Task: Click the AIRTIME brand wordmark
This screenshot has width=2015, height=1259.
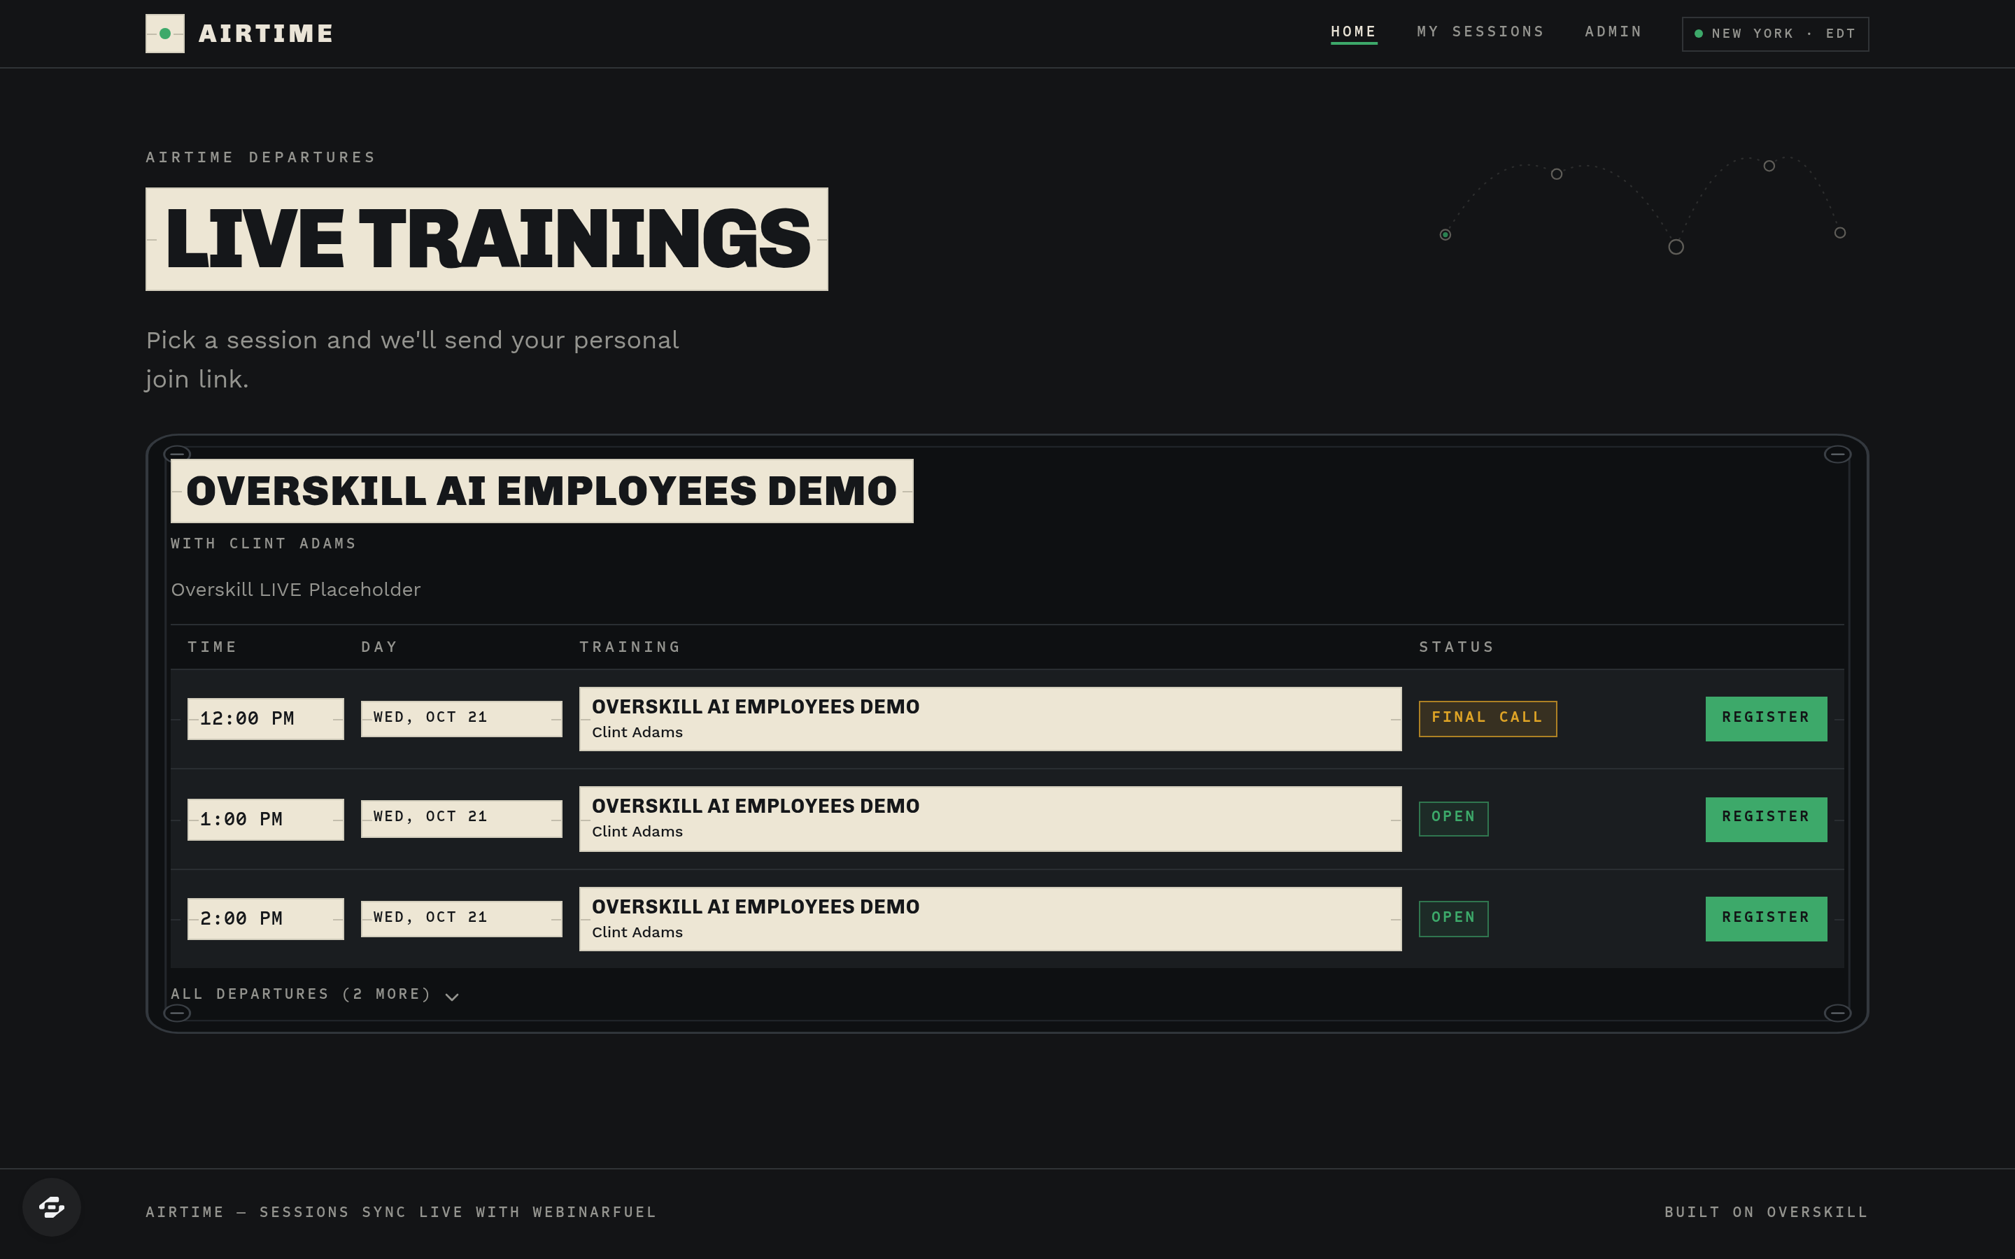Action: [x=267, y=34]
